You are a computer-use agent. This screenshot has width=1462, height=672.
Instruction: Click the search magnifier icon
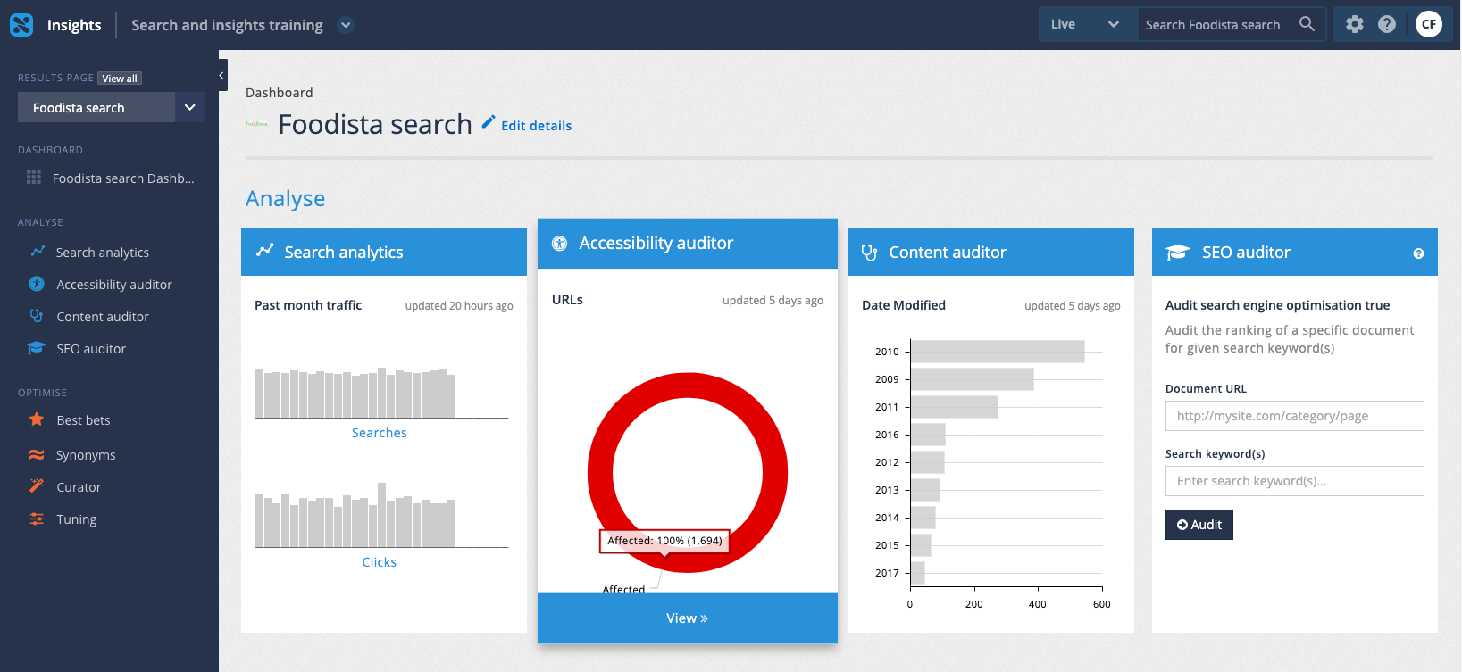1307,24
